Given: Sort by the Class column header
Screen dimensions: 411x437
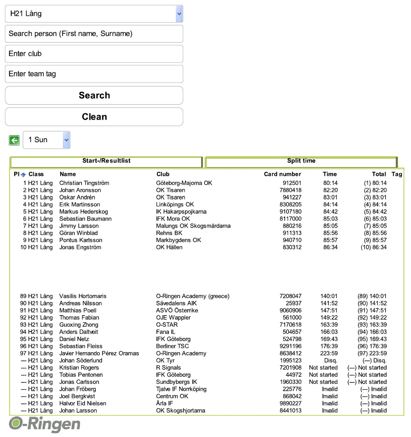Looking at the screenshot, I should (x=36, y=174).
